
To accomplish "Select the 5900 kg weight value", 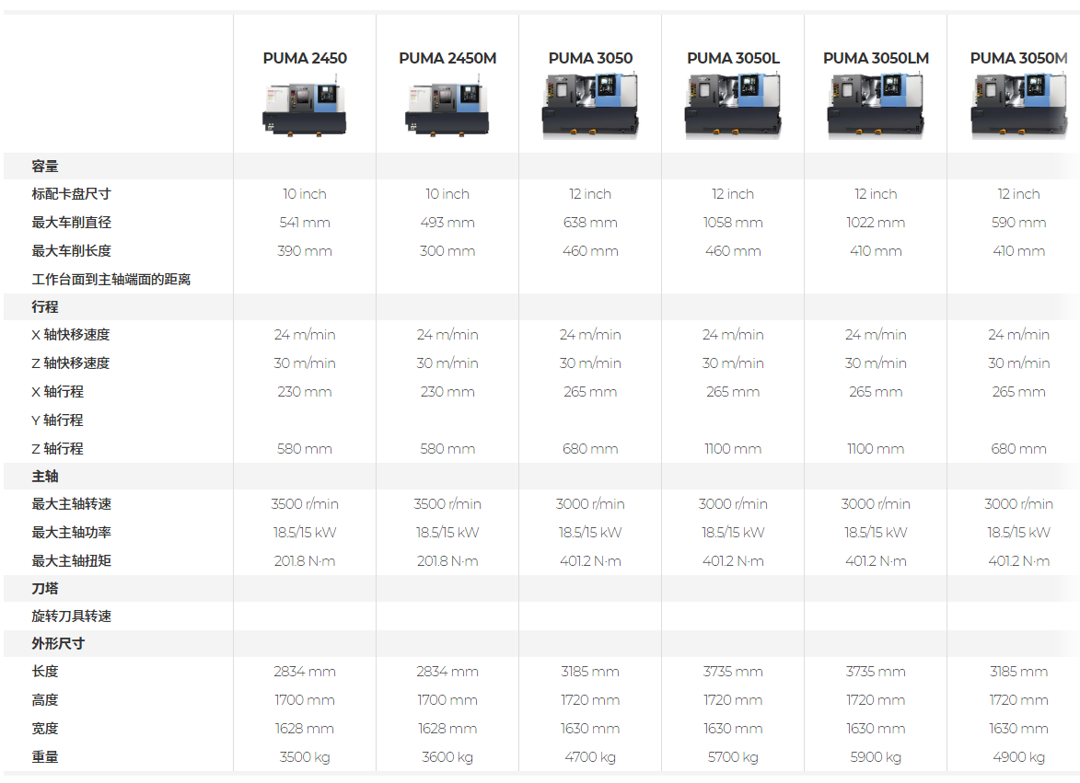I will tap(876, 757).
